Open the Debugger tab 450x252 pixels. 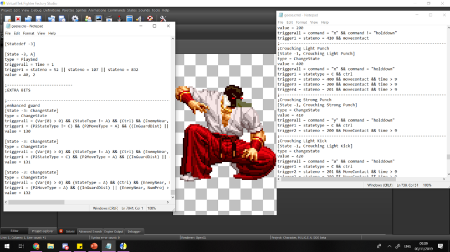pyautogui.click(x=134, y=232)
